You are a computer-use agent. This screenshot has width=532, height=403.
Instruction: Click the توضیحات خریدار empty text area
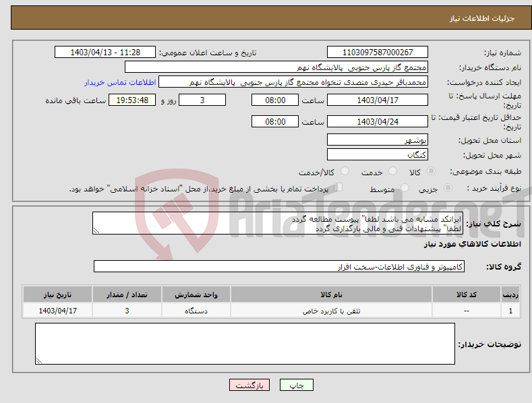tap(245, 344)
